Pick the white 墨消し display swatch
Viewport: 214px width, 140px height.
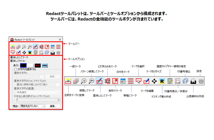30,66
